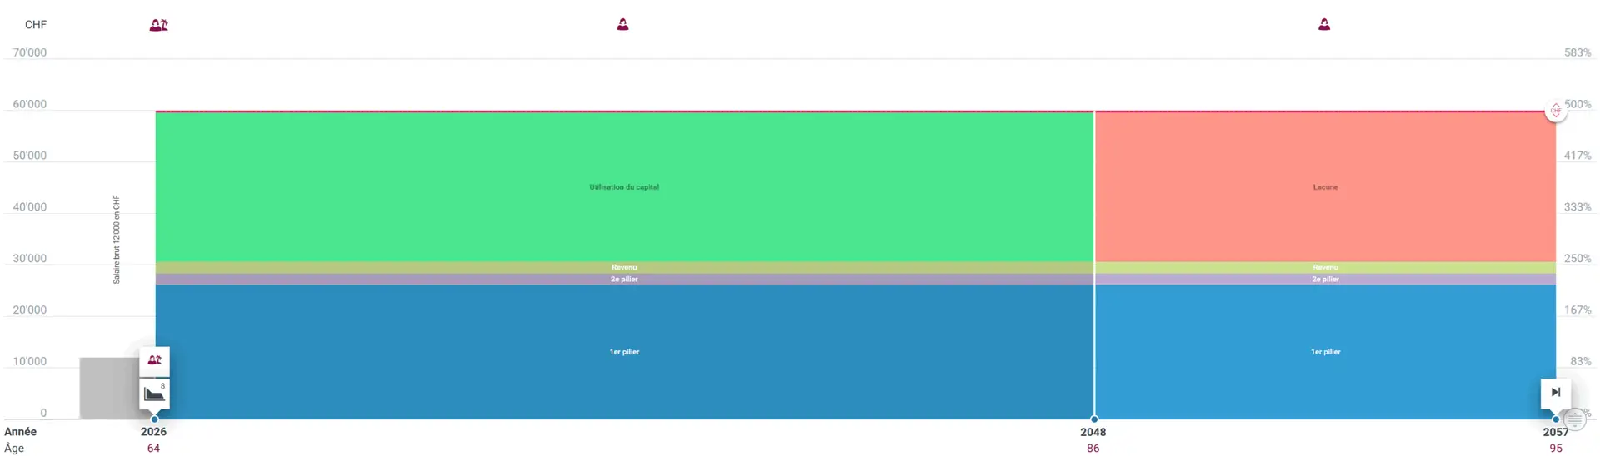
Task: Click the 60'000 axis label
Action: (30, 104)
